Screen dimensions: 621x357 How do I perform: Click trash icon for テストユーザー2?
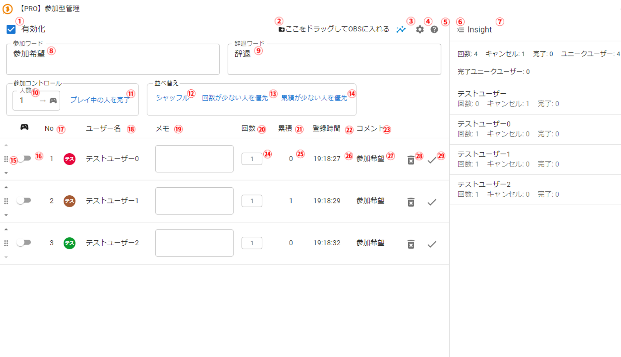411,244
